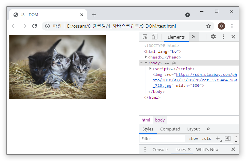Viewport: 247px width, 161px height.
Task: Open the pixabay image src link
Action: pos(195,80)
